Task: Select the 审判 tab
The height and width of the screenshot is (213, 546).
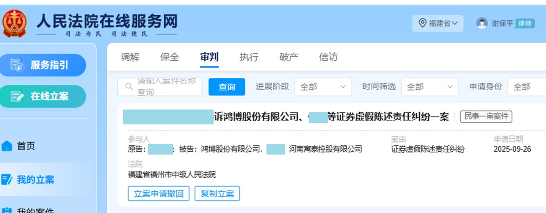Action: coord(209,57)
